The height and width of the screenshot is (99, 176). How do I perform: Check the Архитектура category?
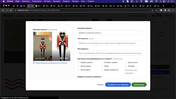126,62
